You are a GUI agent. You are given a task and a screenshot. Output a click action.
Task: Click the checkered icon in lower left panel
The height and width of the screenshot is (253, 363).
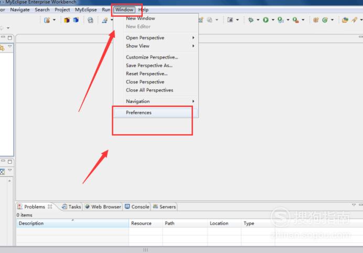(x=2, y=172)
